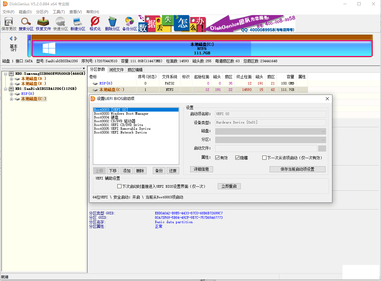
Task: Enable 下次启动时直接进入UEFI BIOS设置界面 checkbox
Action: (x=119, y=186)
